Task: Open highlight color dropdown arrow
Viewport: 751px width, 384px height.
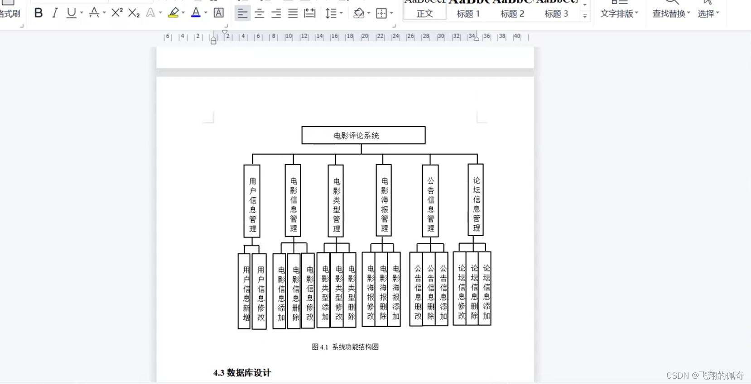Action: (183, 13)
